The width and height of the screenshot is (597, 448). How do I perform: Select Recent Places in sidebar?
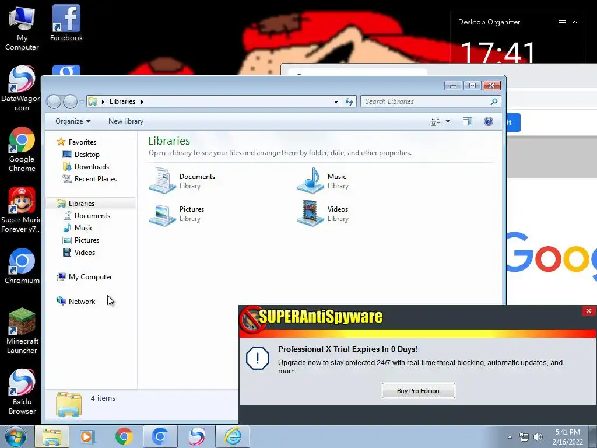point(96,179)
